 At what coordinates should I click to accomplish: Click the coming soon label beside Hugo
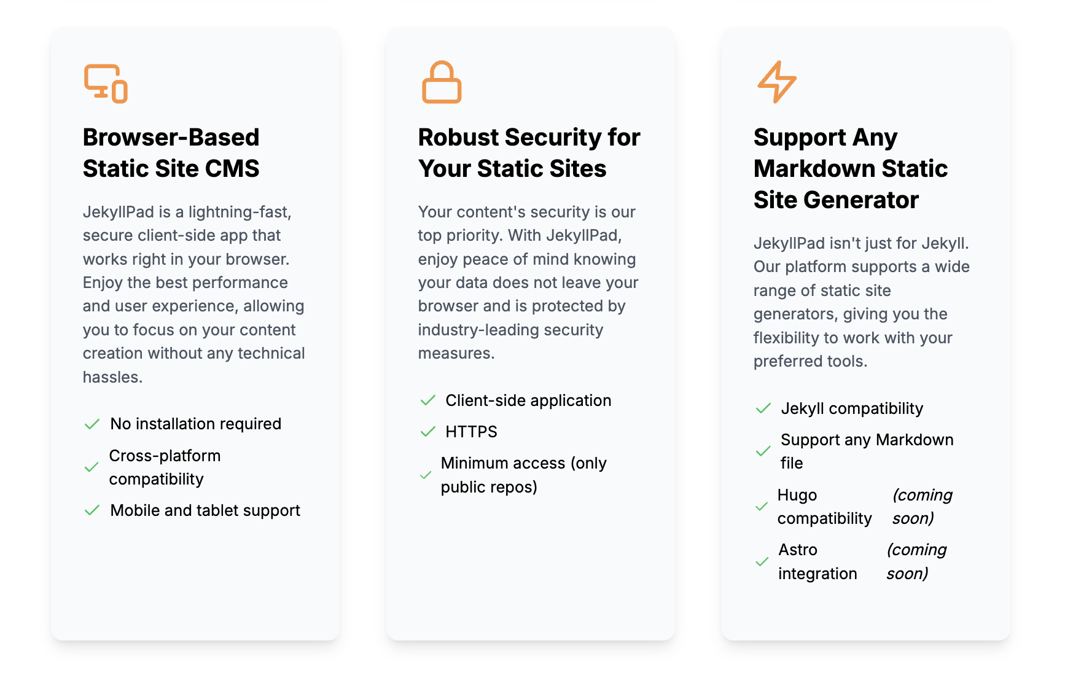(922, 507)
